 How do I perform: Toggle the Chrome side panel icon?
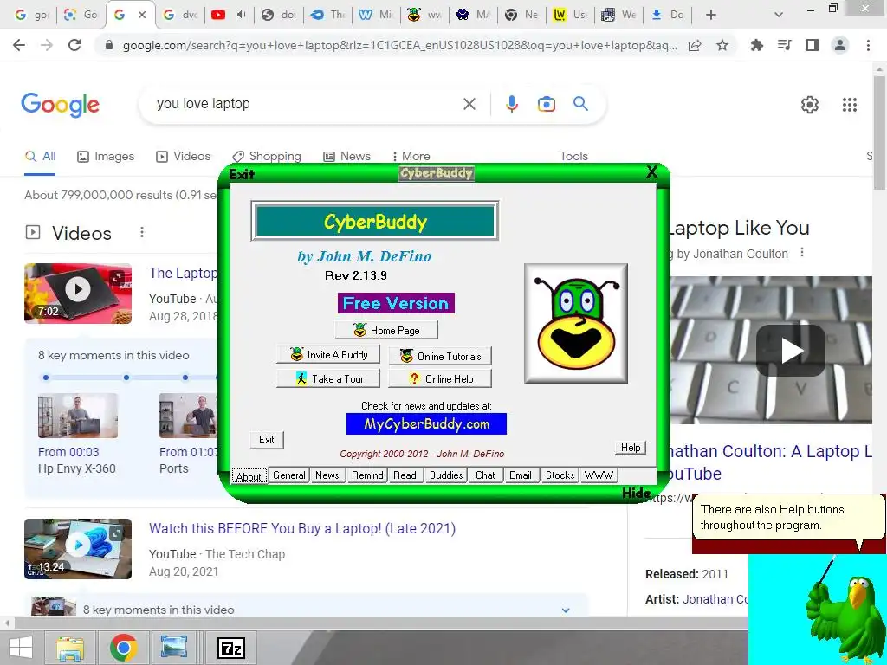click(813, 45)
